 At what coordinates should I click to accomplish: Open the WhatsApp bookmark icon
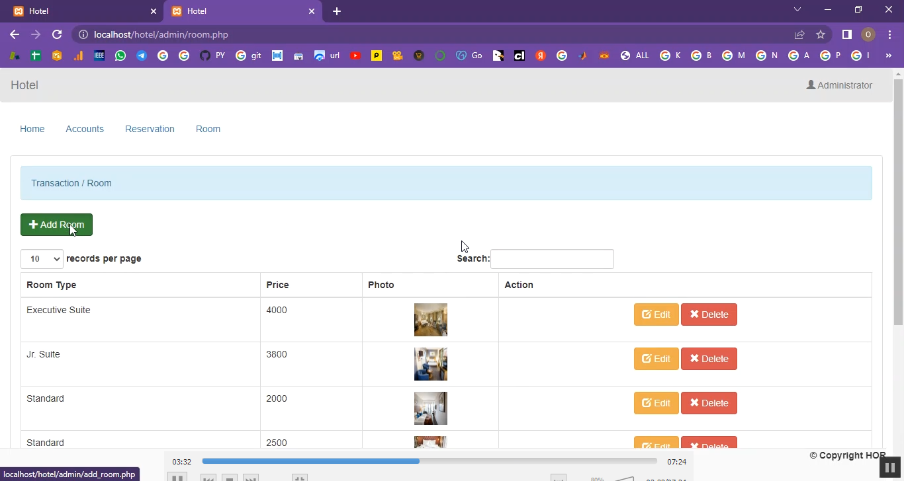pyautogui.click(x=120, y=55)
